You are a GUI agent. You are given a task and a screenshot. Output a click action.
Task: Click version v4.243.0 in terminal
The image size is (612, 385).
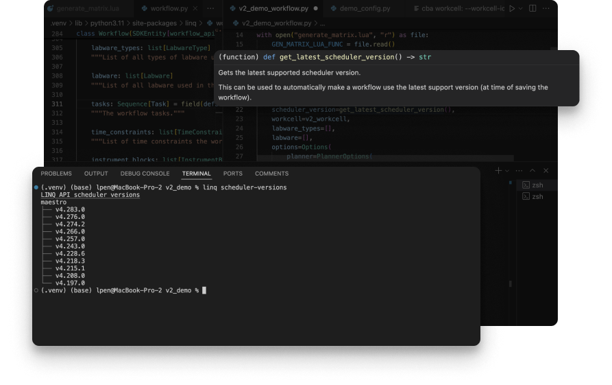click(x=70, y=246)
